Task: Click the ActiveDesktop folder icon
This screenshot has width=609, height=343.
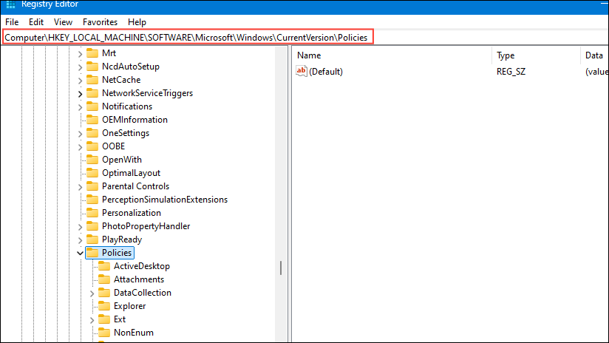Action: click(104, 265)
